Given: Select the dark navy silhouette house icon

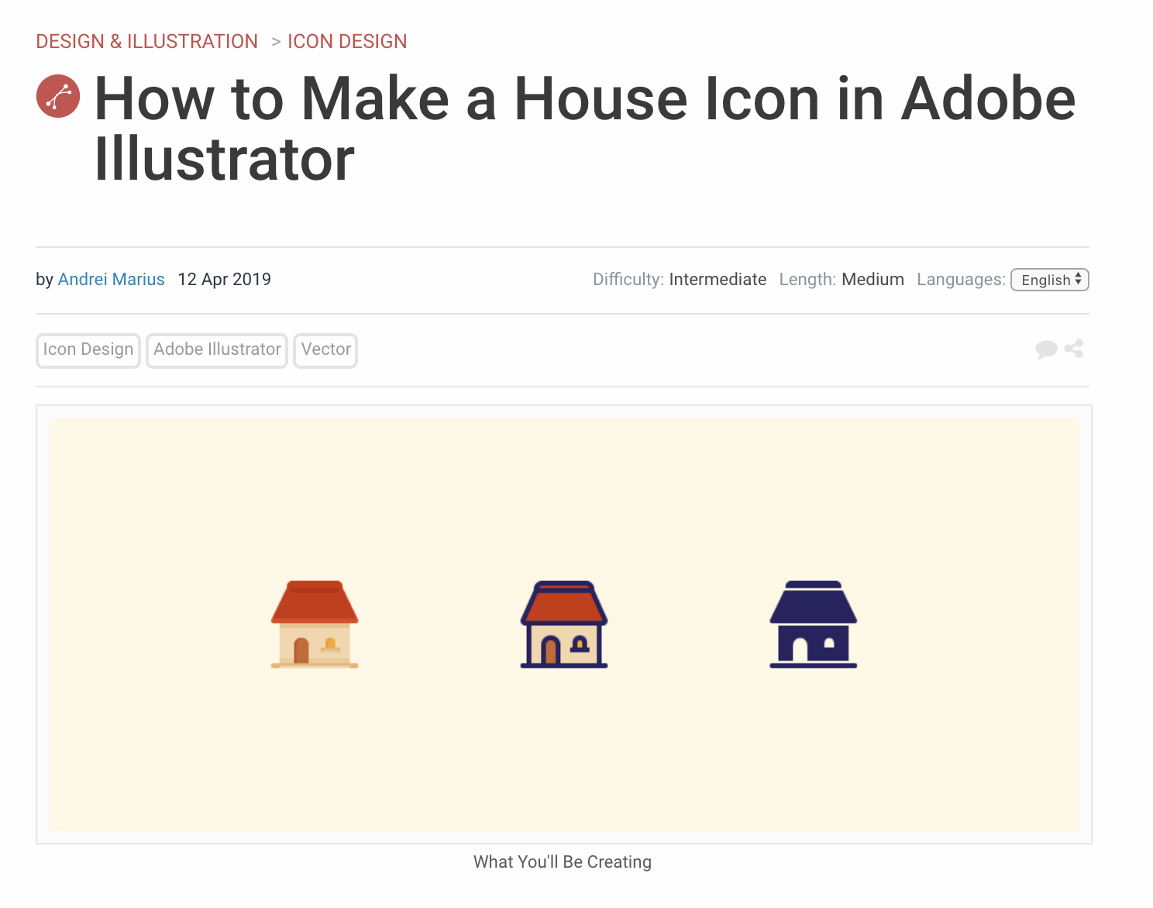Looking at the screenshot, I should (x=813, y=624).
